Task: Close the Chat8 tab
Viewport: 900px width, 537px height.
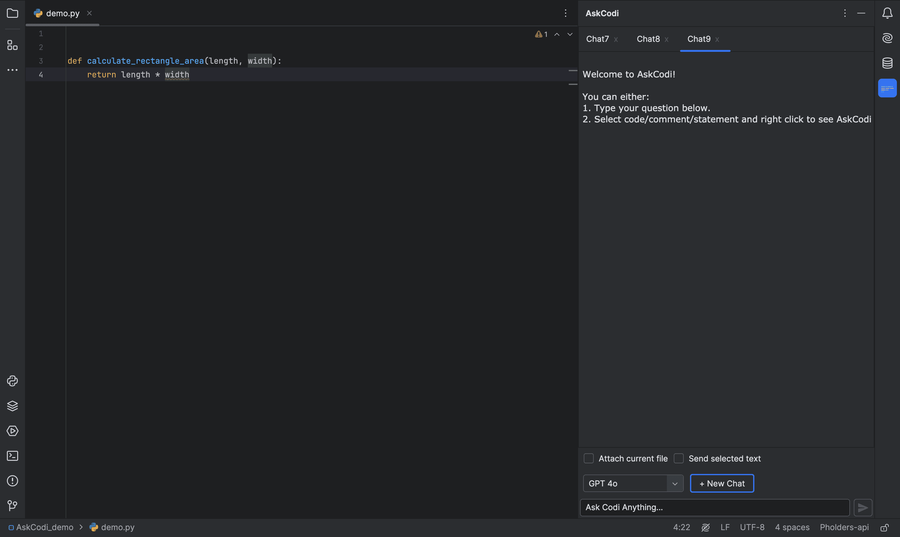Action: [x=666, y=39]
